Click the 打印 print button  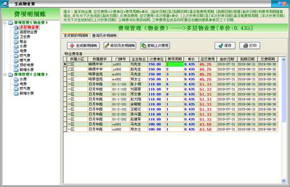pos(250,46)
